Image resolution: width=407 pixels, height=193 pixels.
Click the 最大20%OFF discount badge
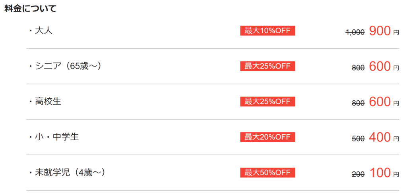click(267, 137)
